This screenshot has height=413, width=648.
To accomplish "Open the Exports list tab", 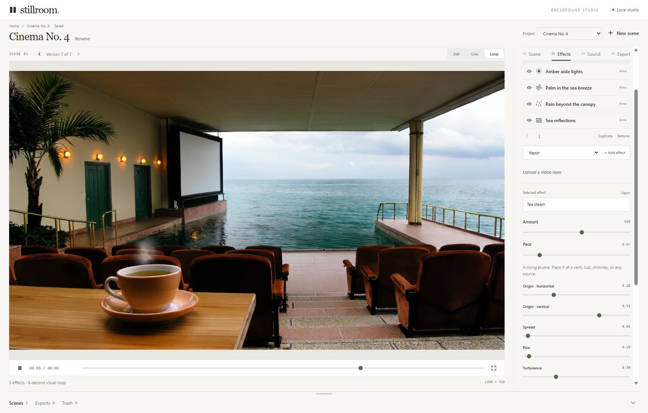I will 45,403.
